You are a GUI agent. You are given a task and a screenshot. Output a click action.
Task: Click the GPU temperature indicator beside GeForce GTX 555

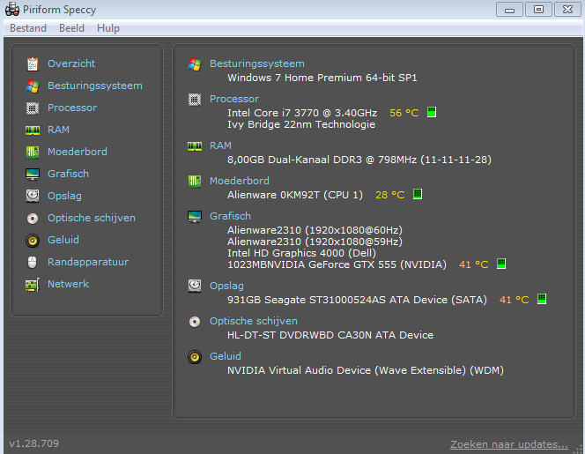coord(501,264)
